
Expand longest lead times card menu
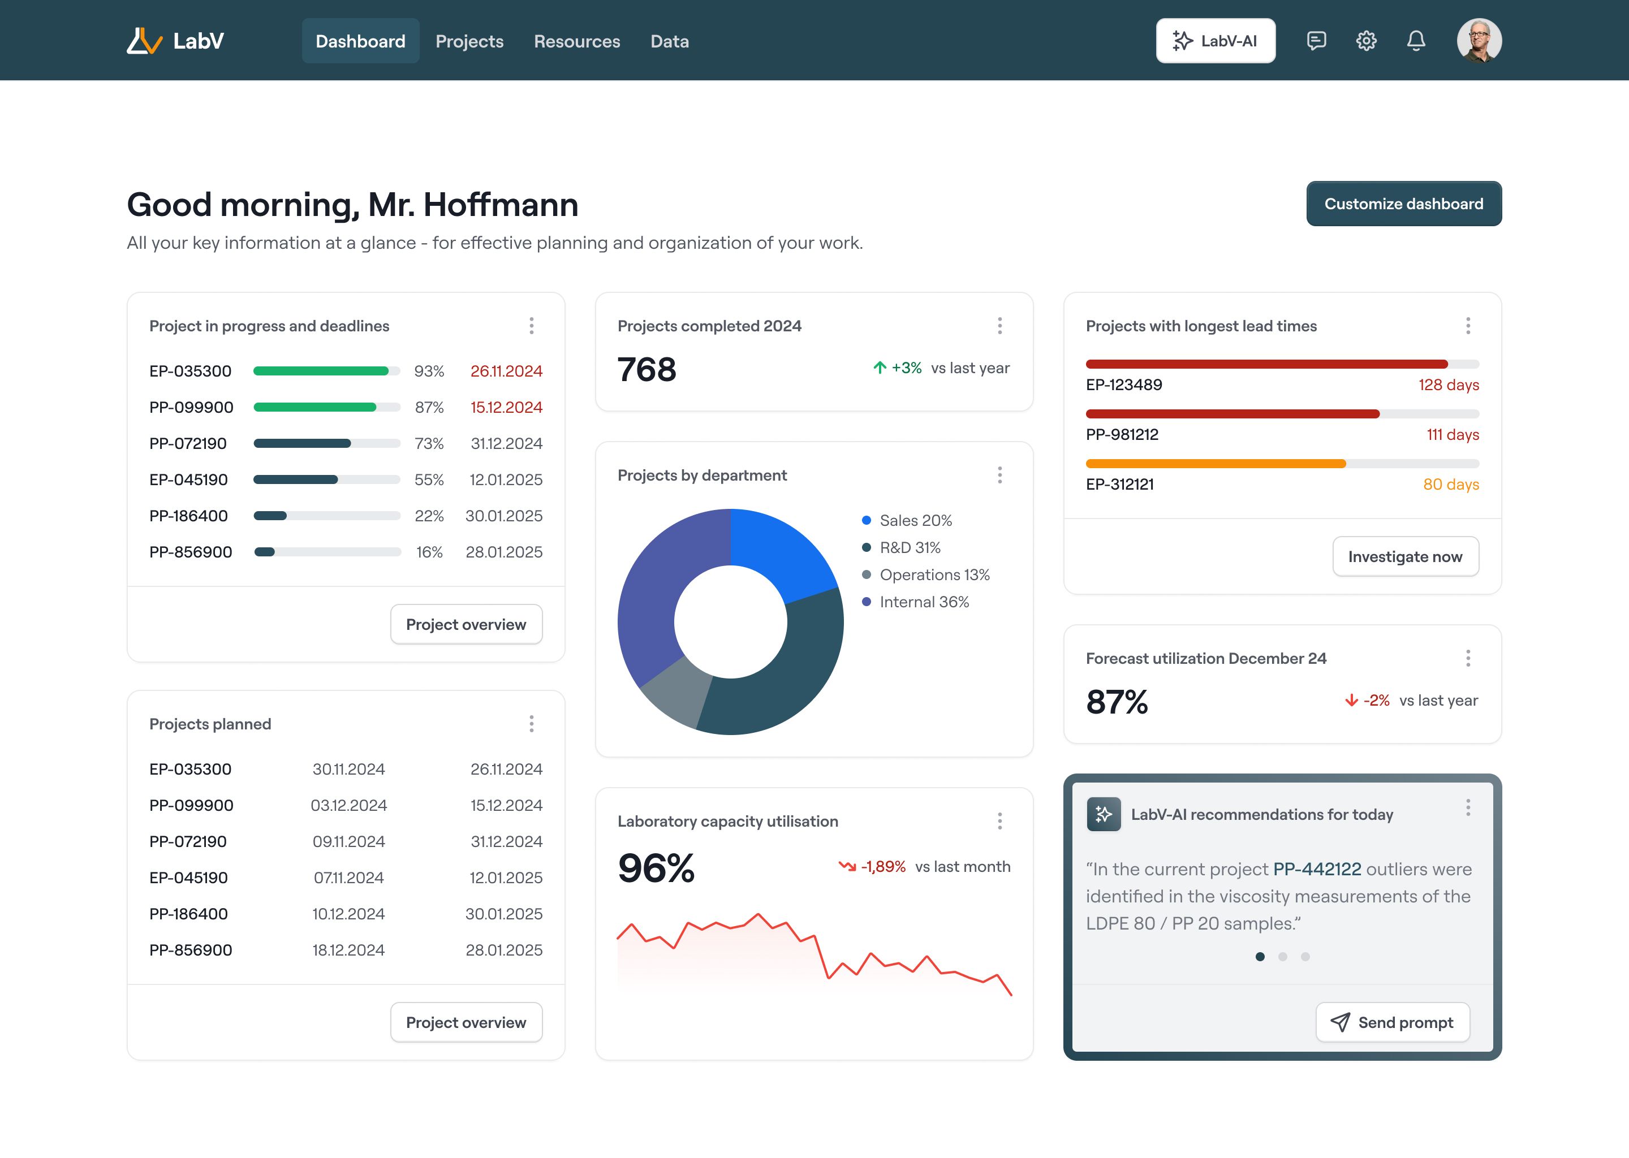[x=1468, y=326]
